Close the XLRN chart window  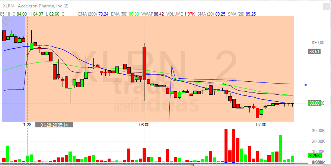click(327, 7)
